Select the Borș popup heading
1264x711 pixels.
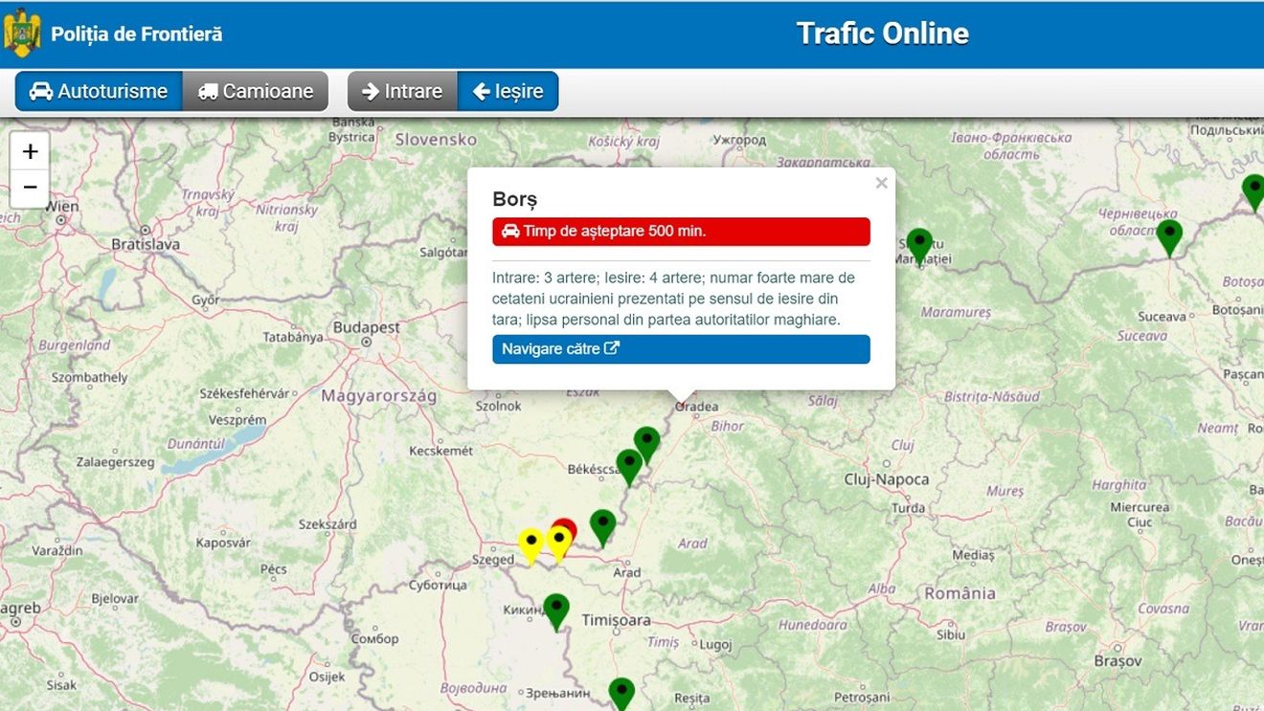pos(515,199)
